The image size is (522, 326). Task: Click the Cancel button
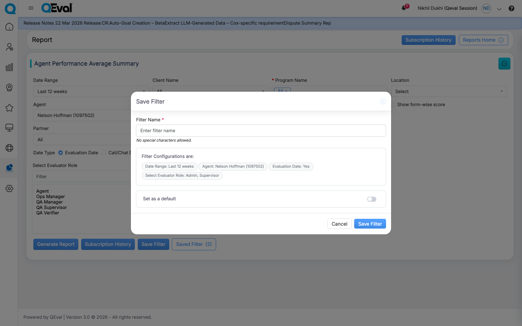coord(339,224)
